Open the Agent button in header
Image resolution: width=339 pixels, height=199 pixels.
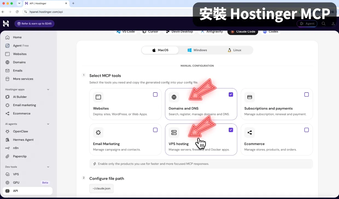307,24
